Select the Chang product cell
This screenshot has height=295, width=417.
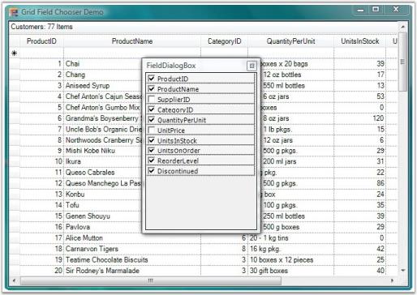coord(103,75)
